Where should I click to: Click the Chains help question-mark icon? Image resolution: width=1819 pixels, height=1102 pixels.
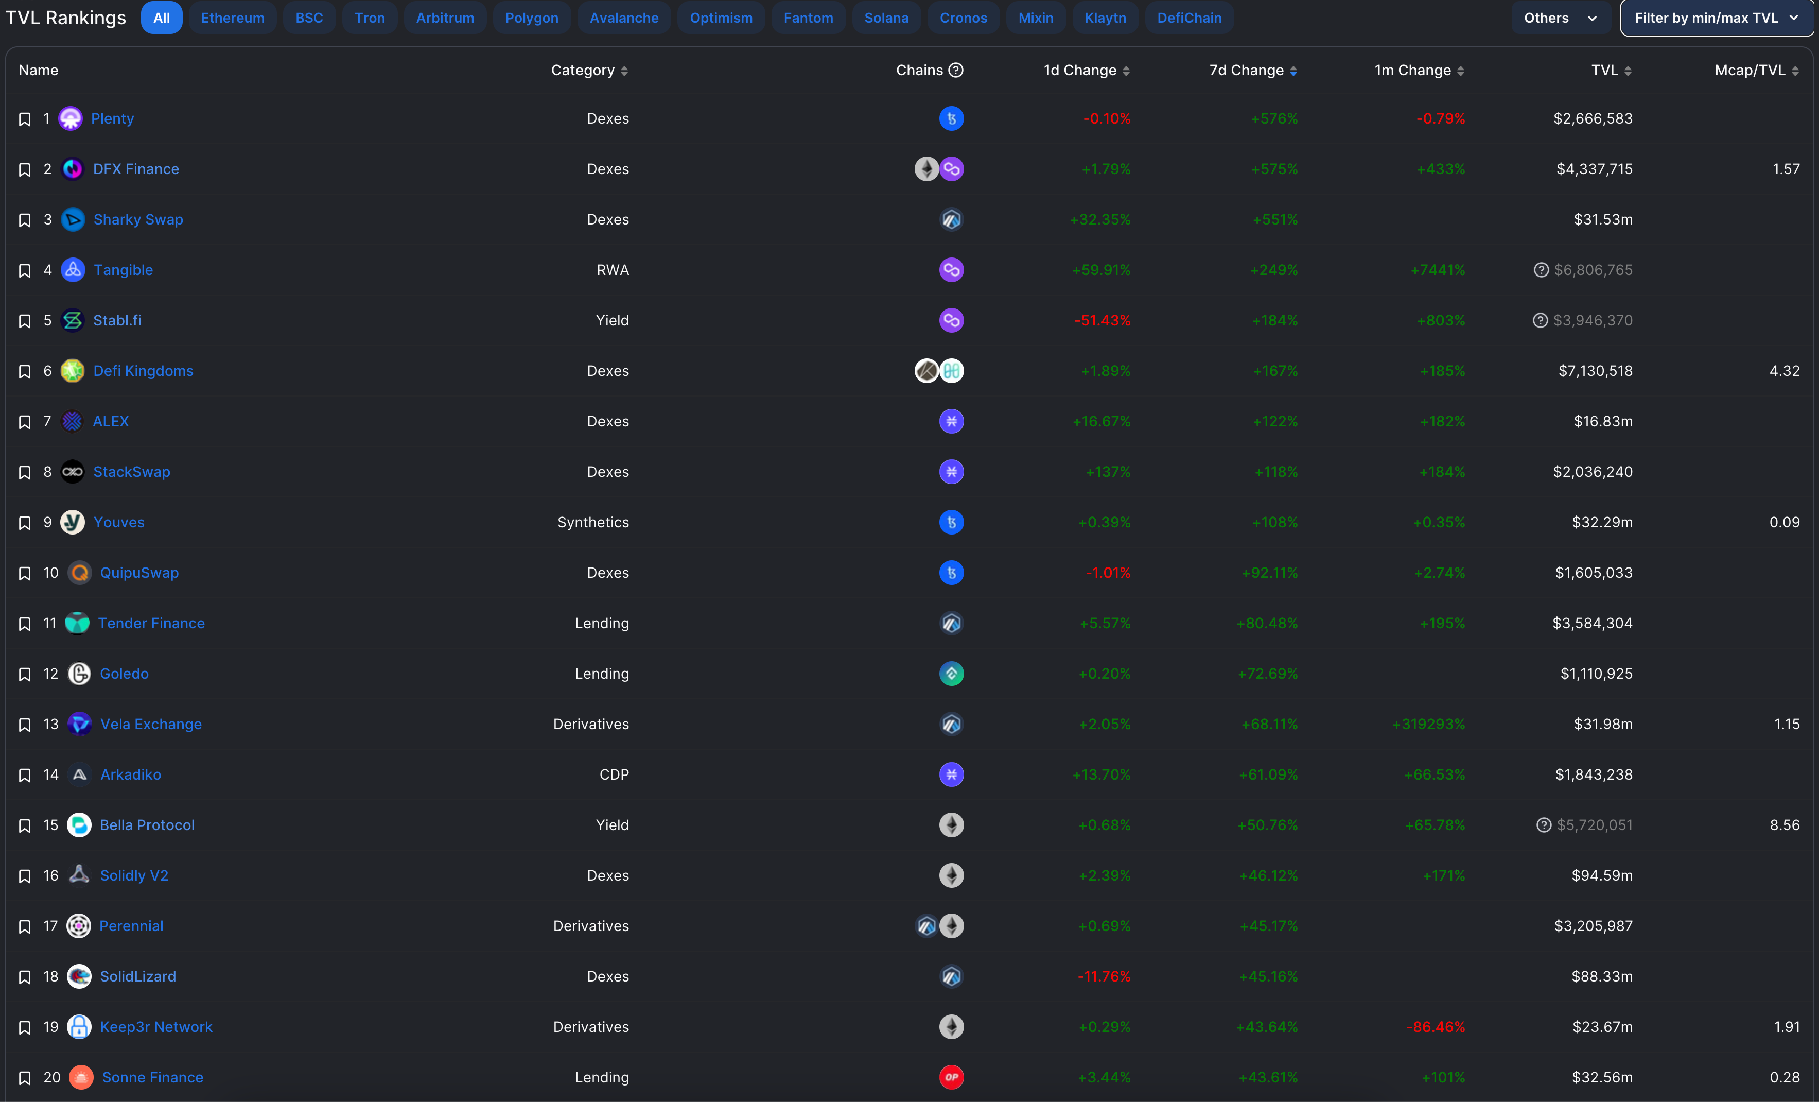tap(956, 70)
